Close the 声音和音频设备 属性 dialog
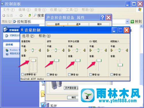 [108, 18]
